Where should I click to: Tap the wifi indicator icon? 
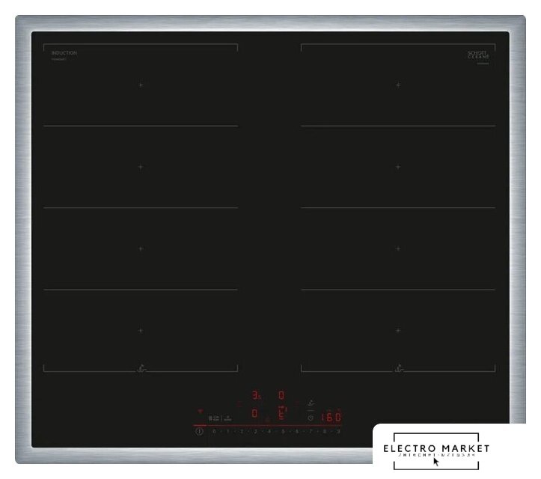coord(200,411)
